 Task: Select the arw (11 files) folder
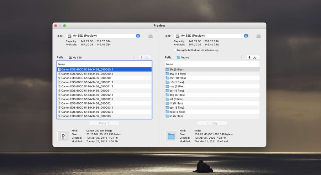[177, 74]
